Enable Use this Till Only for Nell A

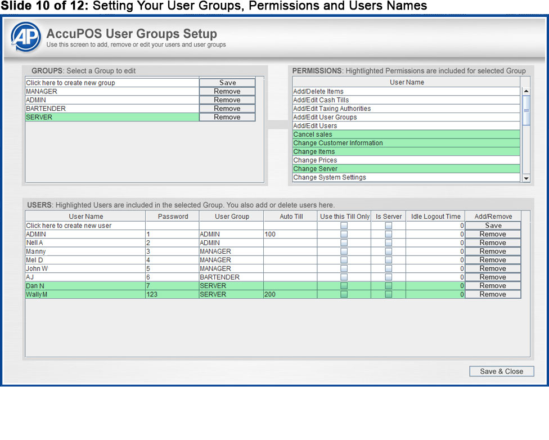(x=344, y=243)
